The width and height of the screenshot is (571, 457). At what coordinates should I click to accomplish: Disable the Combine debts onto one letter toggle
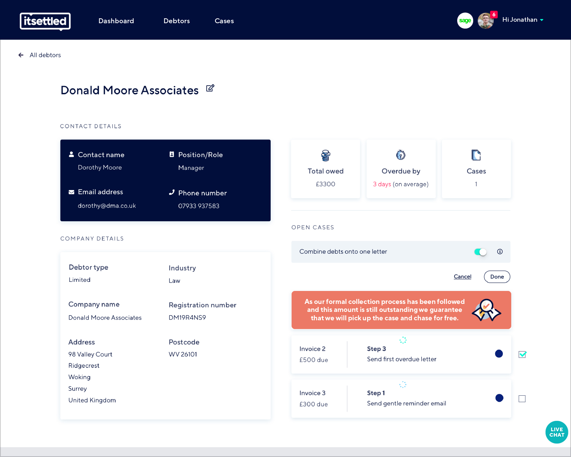tap(480, 252)
